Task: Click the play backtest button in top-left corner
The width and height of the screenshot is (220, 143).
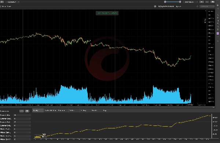Action: 2,2
